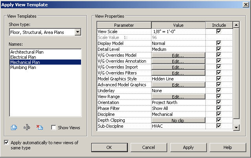Click Edit for V/G Overrides Import
251x158 pixels.
[178, 67]
